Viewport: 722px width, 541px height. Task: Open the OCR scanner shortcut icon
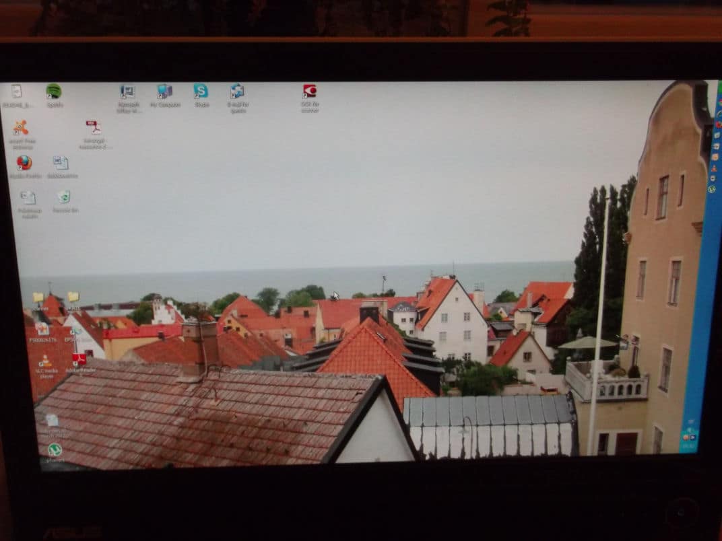click(309, 92)
